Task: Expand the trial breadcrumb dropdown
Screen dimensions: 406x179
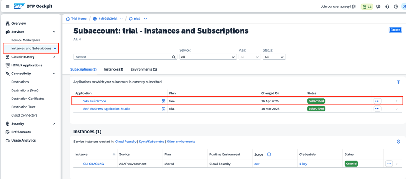Action: click(x=145, y=19)
